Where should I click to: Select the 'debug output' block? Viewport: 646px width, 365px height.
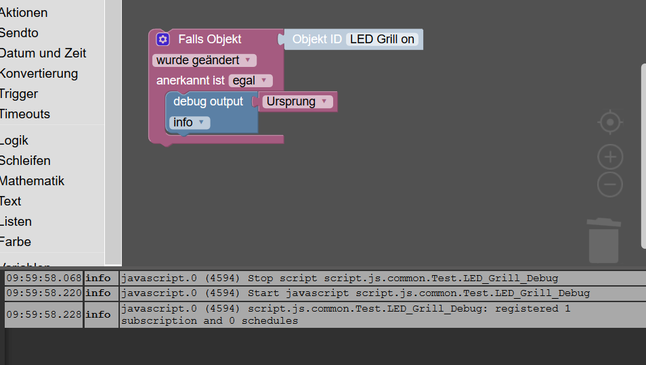[208, 101]
